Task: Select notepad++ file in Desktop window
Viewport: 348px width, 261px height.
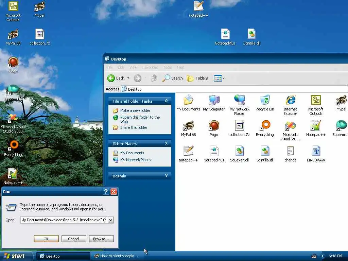Action: point(188,154)
